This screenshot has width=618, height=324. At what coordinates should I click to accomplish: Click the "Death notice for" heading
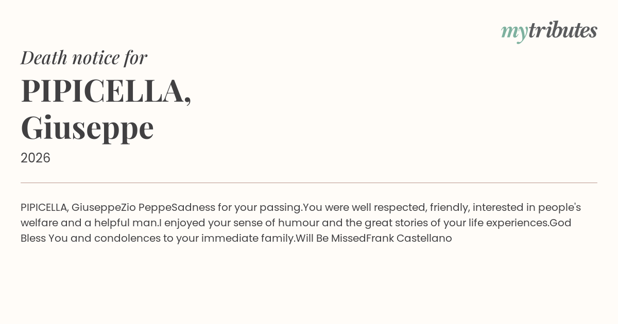84,58
